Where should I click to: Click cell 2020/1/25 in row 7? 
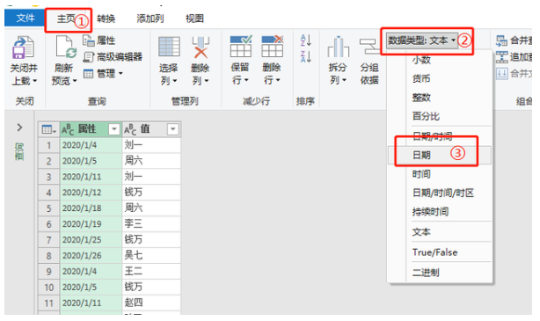91,240
